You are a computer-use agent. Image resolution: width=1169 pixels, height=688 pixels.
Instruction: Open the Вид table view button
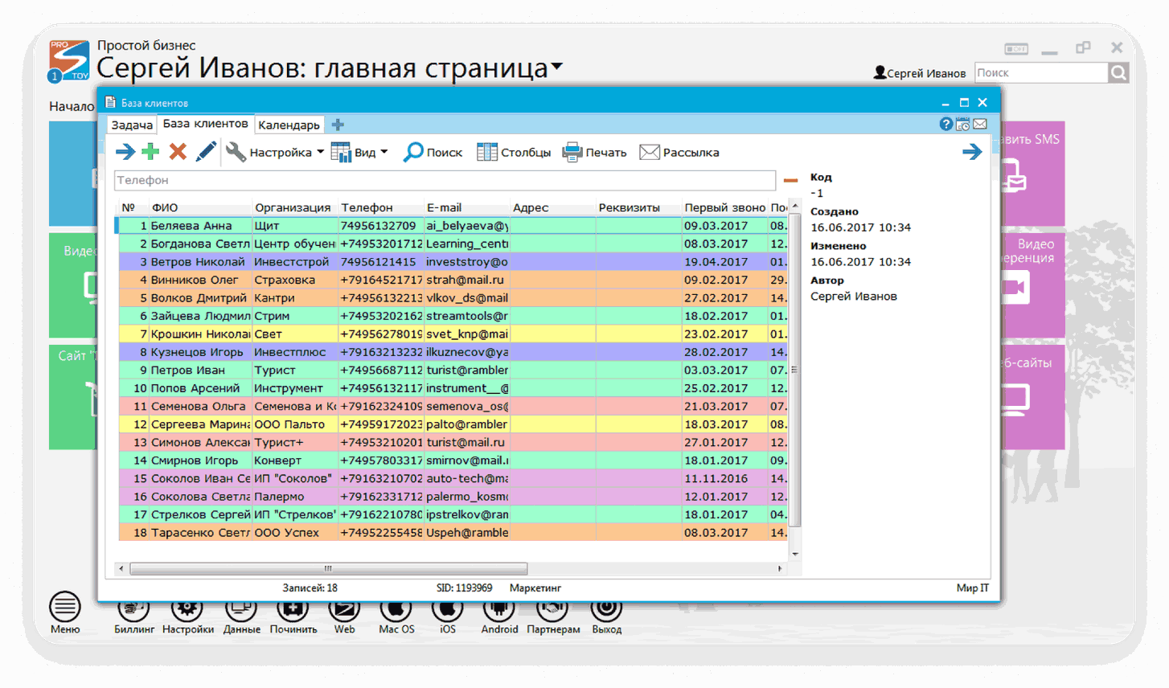(x=353, y=152)
